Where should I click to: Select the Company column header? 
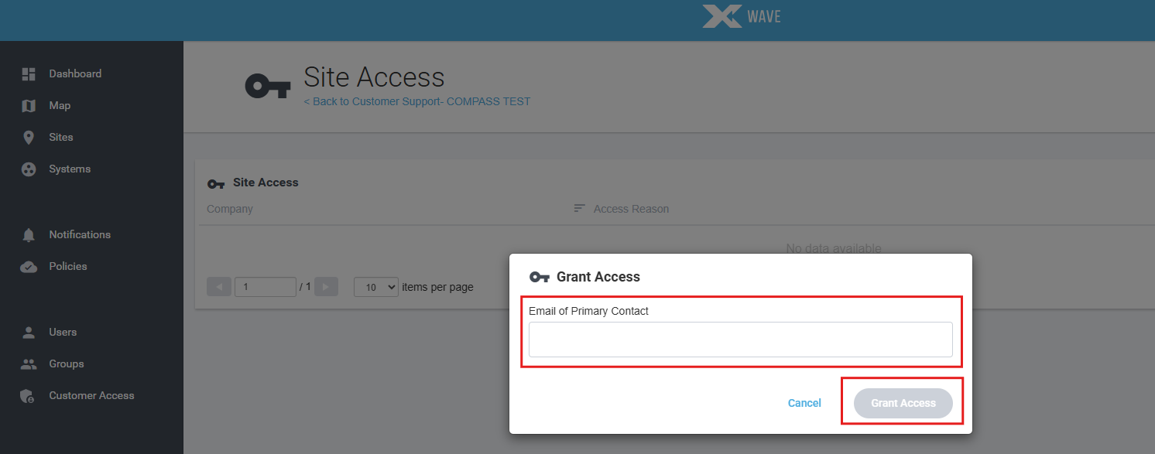coord(230,209)
